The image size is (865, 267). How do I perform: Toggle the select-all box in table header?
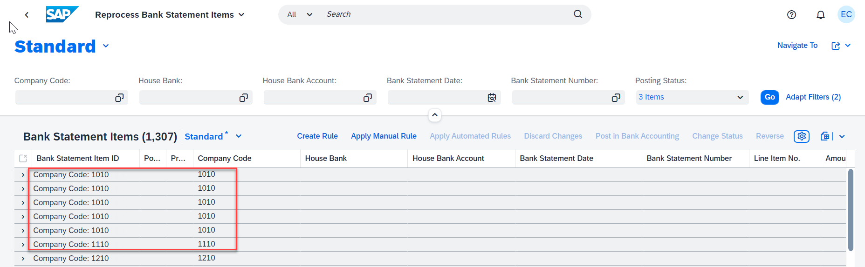tap(23, 159)
